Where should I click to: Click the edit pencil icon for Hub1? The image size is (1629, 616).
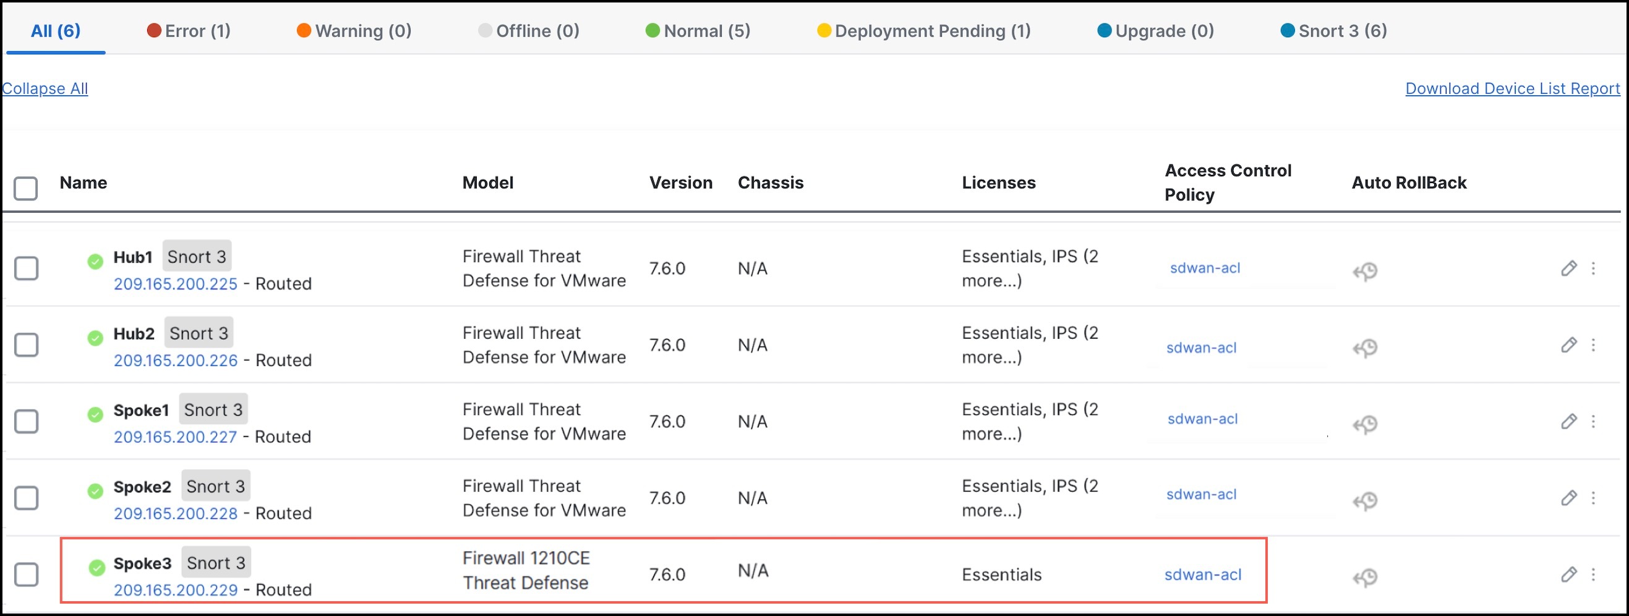pos(1570,269)
